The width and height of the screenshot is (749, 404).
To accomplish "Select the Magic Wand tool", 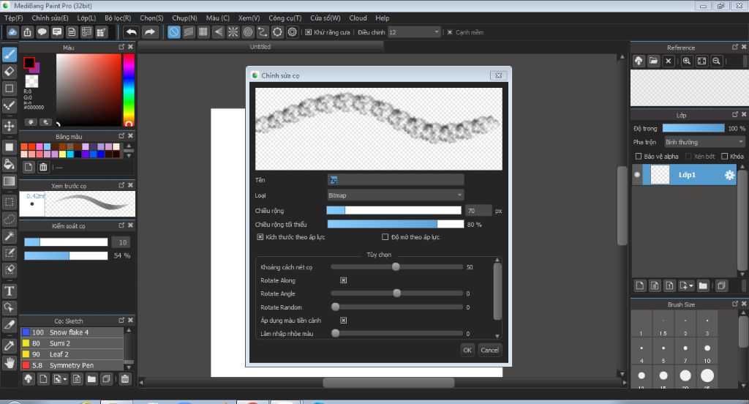I will click(x=10, y=236).
